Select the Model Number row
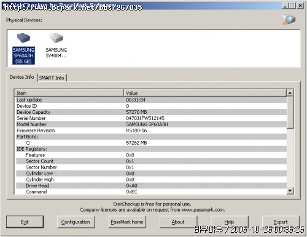Screen dimensions: 307x237 tap(150, 124)
